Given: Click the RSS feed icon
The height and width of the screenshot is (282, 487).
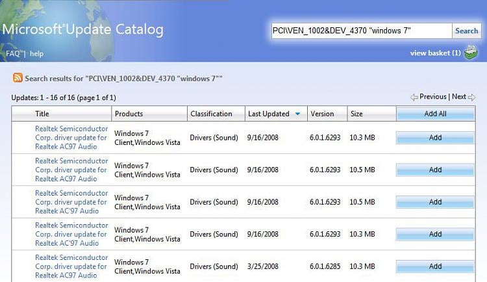Looking at the screenshot, I should point(18,77).
